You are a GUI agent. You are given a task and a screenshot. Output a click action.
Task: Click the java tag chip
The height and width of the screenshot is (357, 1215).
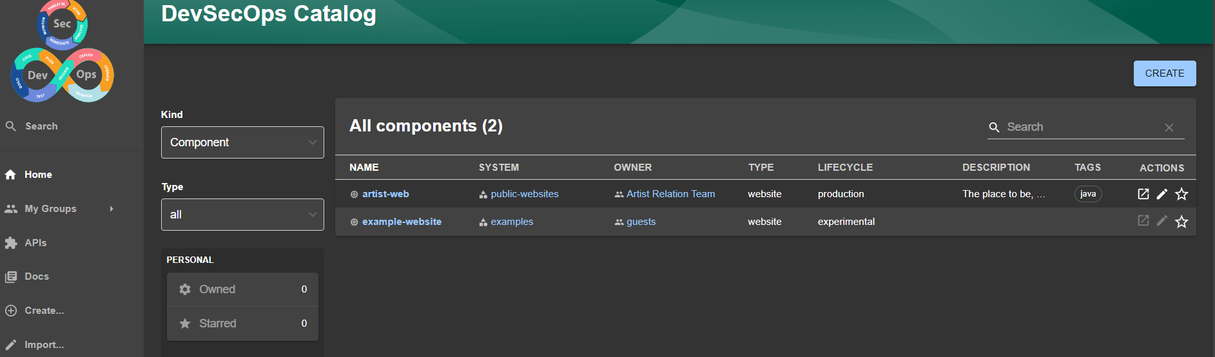pyautogui.click(x=1087, y=194)
